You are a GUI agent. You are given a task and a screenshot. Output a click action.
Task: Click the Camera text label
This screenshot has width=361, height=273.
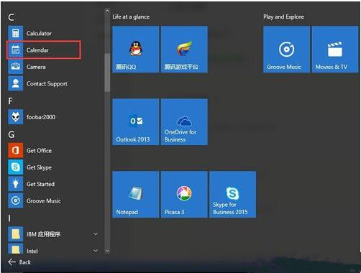click(36, 67)
